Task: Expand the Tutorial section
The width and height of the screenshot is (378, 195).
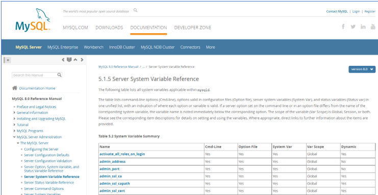Action: click(x=14, y=125)
